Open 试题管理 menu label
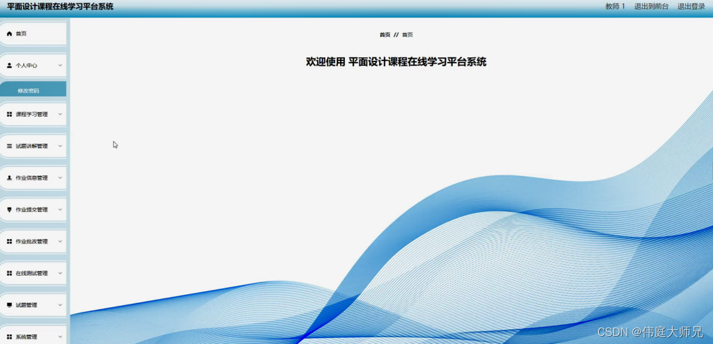 click(x=26, y=305)
